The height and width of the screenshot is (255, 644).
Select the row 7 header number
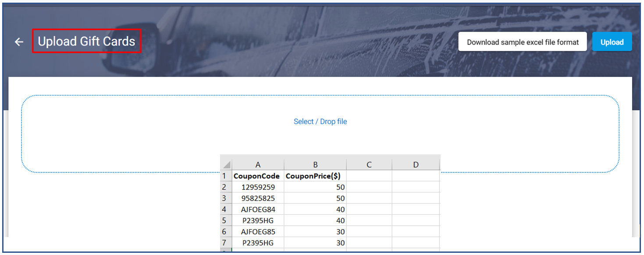[x=224, y=243]
